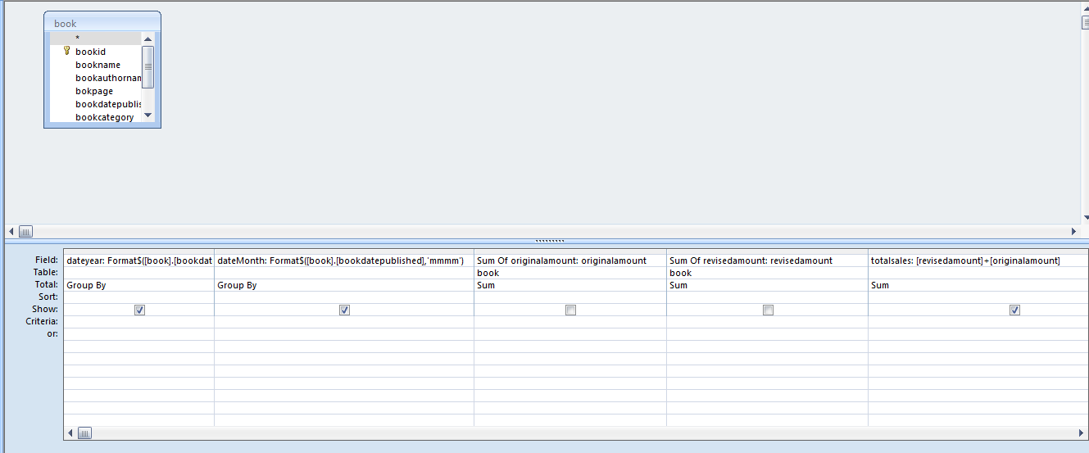
Task: Toggle Show checkbox for dateMonth column
Action: point(344,310)
